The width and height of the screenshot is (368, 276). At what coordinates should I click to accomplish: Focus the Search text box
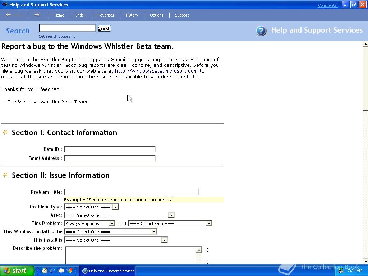click(67, 28)
